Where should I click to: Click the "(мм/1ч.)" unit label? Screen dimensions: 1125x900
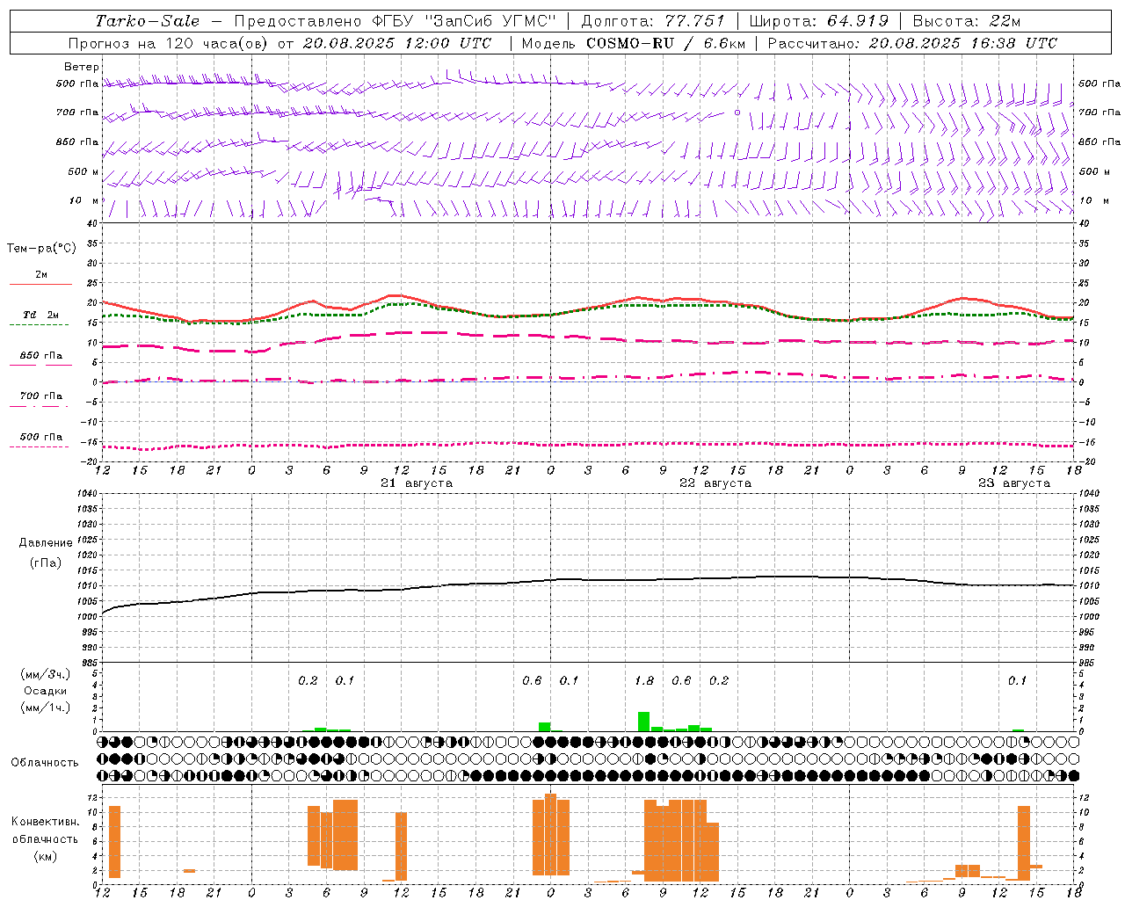tap(46, 708)
